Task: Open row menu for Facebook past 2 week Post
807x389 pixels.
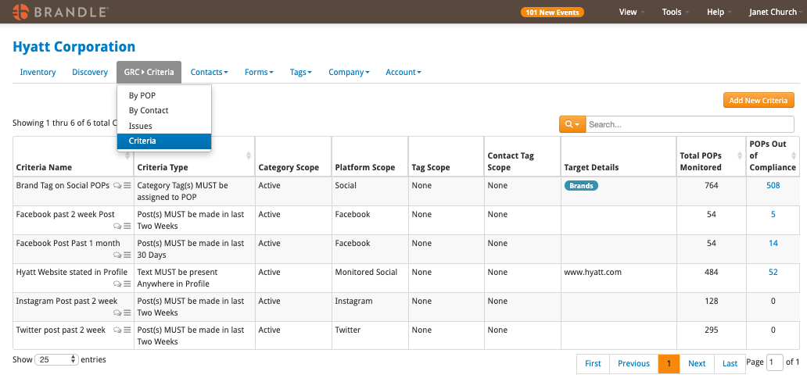Action: click(127, 226)
